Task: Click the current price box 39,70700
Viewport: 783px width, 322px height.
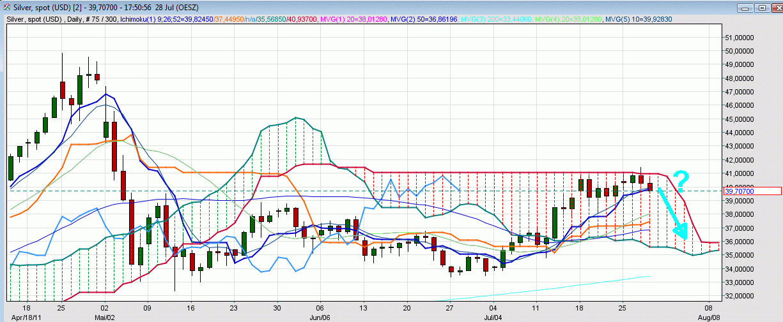Action: pos(752,191)
